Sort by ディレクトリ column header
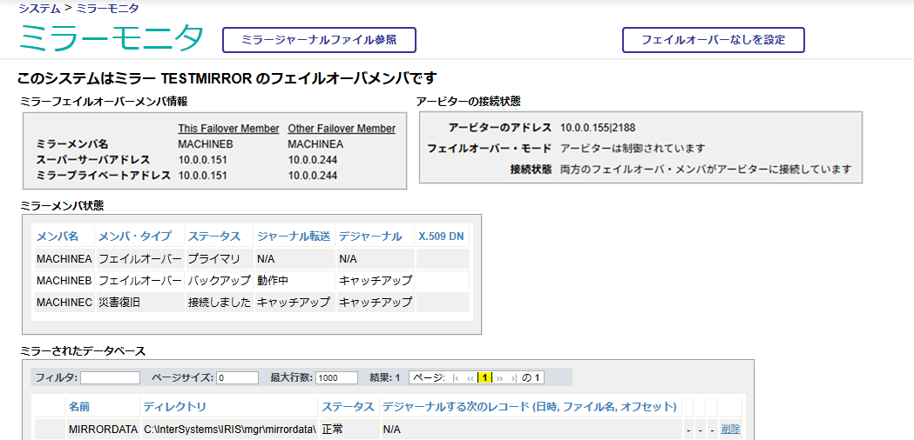The image size is (914, 440). click(175, 407)
